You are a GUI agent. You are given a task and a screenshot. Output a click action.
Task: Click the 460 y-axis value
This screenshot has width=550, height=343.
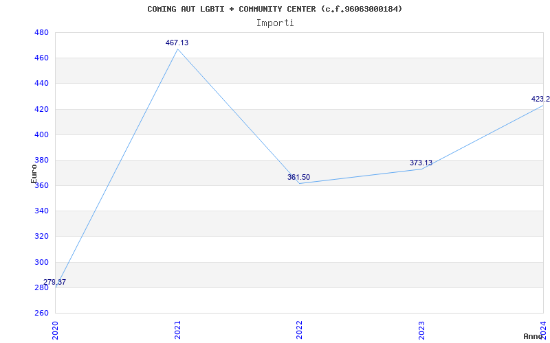[41, 58]
